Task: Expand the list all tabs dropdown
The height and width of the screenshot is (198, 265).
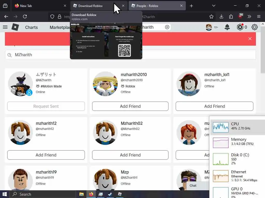Action: click(214, 6)
